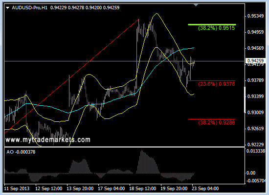Image resolution: width=269 pixels, height=195 pixels.
Task: Click the 0.93789 price scale value
Action: (x=255, y=80)
